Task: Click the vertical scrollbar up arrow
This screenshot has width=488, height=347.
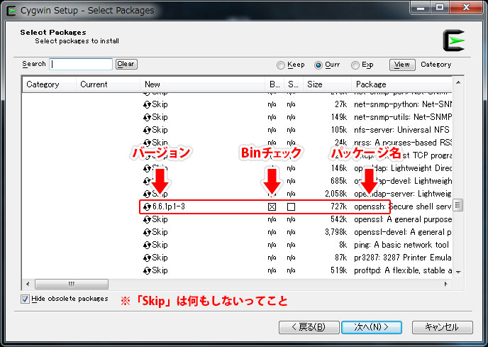Action: [458, 82]
